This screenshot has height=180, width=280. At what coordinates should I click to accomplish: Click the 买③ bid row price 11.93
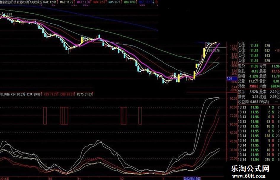coord(254,51)
